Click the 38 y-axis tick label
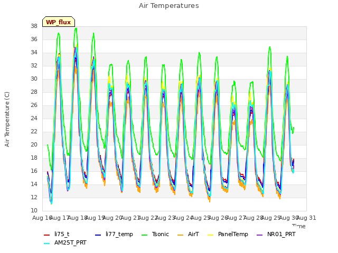338x253 pixels. [34, 26]
